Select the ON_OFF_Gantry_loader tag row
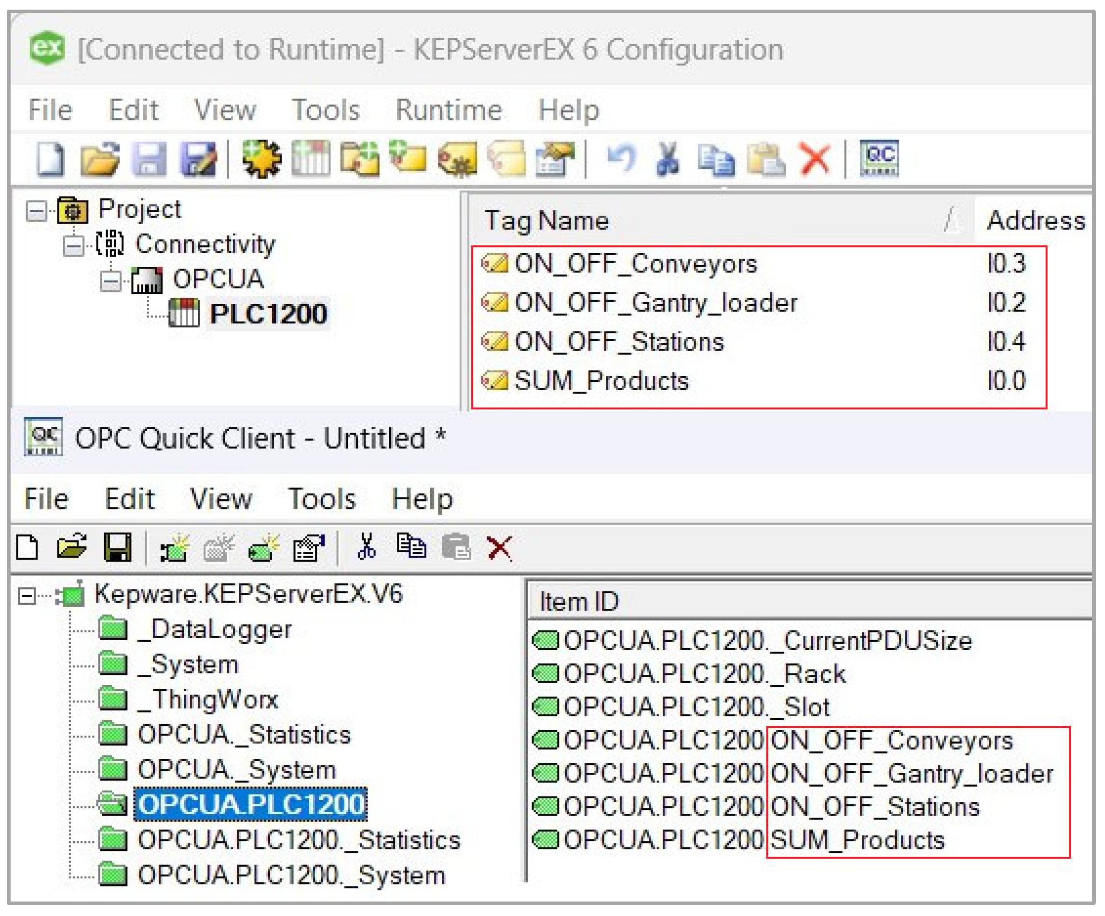 click(x=655, y=303)
